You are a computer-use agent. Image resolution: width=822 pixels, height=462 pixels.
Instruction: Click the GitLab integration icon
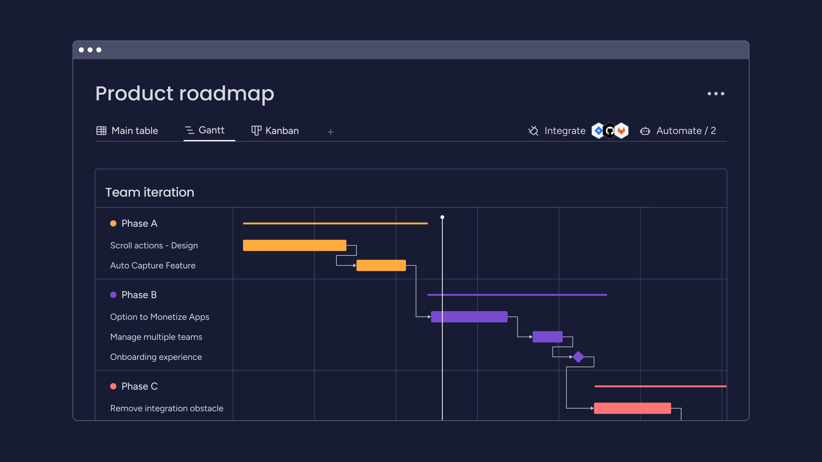tap(621, 130)
